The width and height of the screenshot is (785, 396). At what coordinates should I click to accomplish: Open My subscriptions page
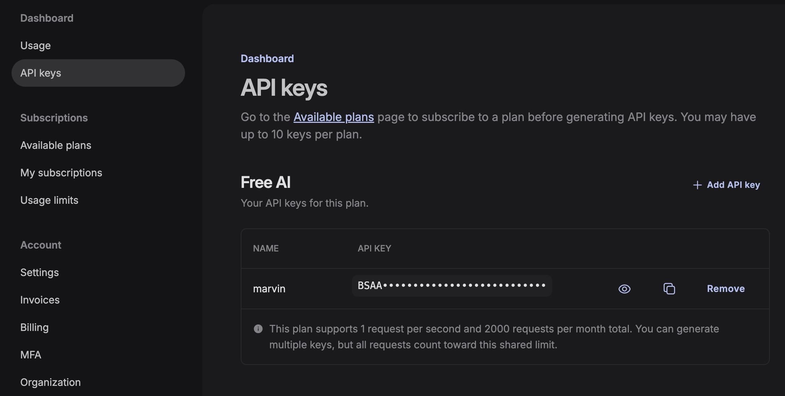click(61, 173)
